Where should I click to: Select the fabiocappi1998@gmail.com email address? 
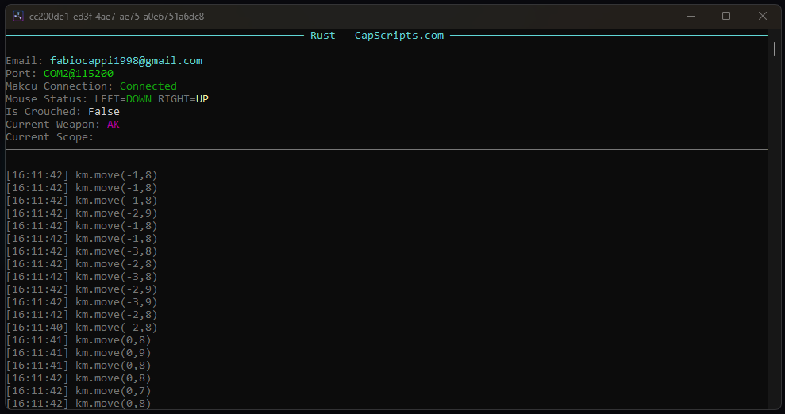pyautogui.click(x=126, y=61)
